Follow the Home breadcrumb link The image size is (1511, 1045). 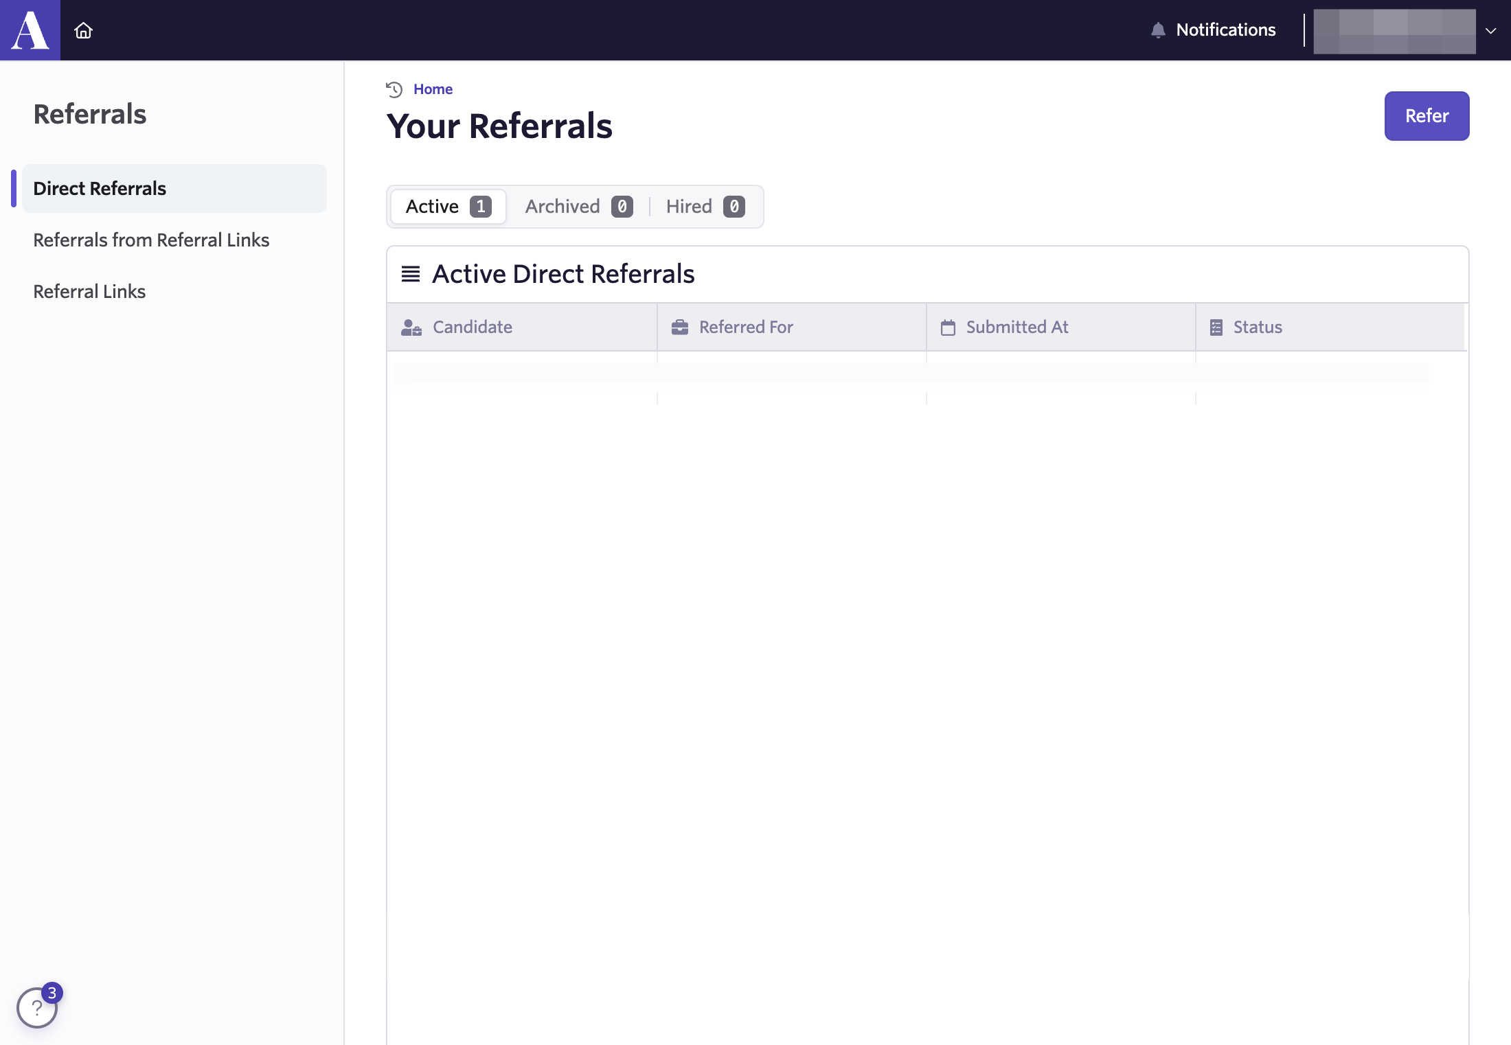pos(433,89)
